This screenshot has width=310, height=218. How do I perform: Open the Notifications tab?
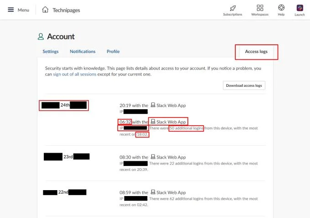[x=83, y=52]
